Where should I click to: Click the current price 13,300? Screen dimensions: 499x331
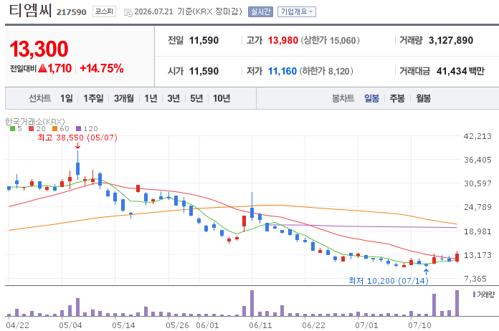coord(39,49)
